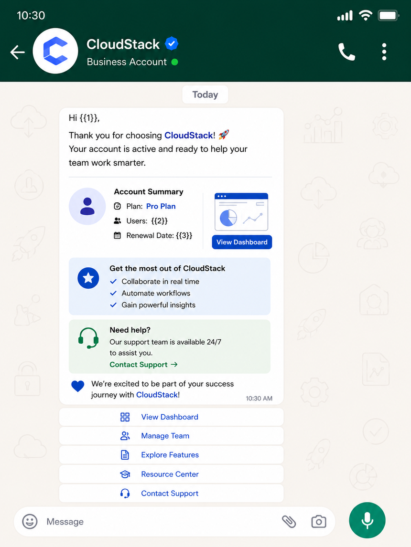Open the Resource Center quick reply
411x547 pixels.
(x=171, y=474)
